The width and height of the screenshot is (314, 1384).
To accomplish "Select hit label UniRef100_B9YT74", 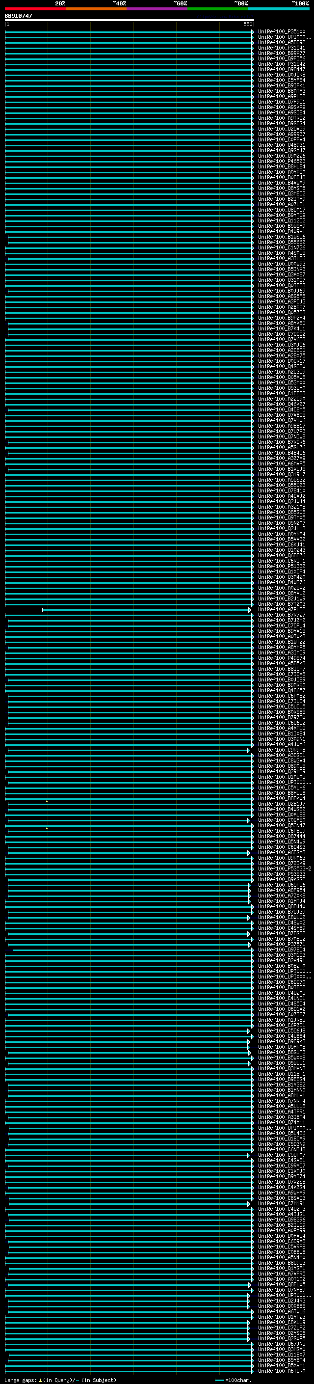I will pos(281,1177).
